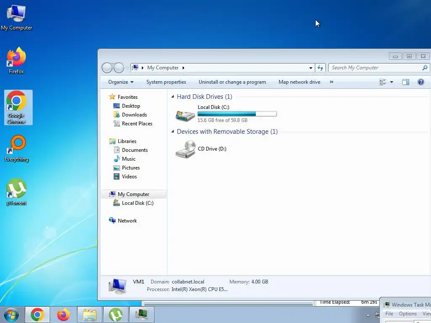
Task: Open the Windows Start menu orb
Action: (x=11, y=315)
